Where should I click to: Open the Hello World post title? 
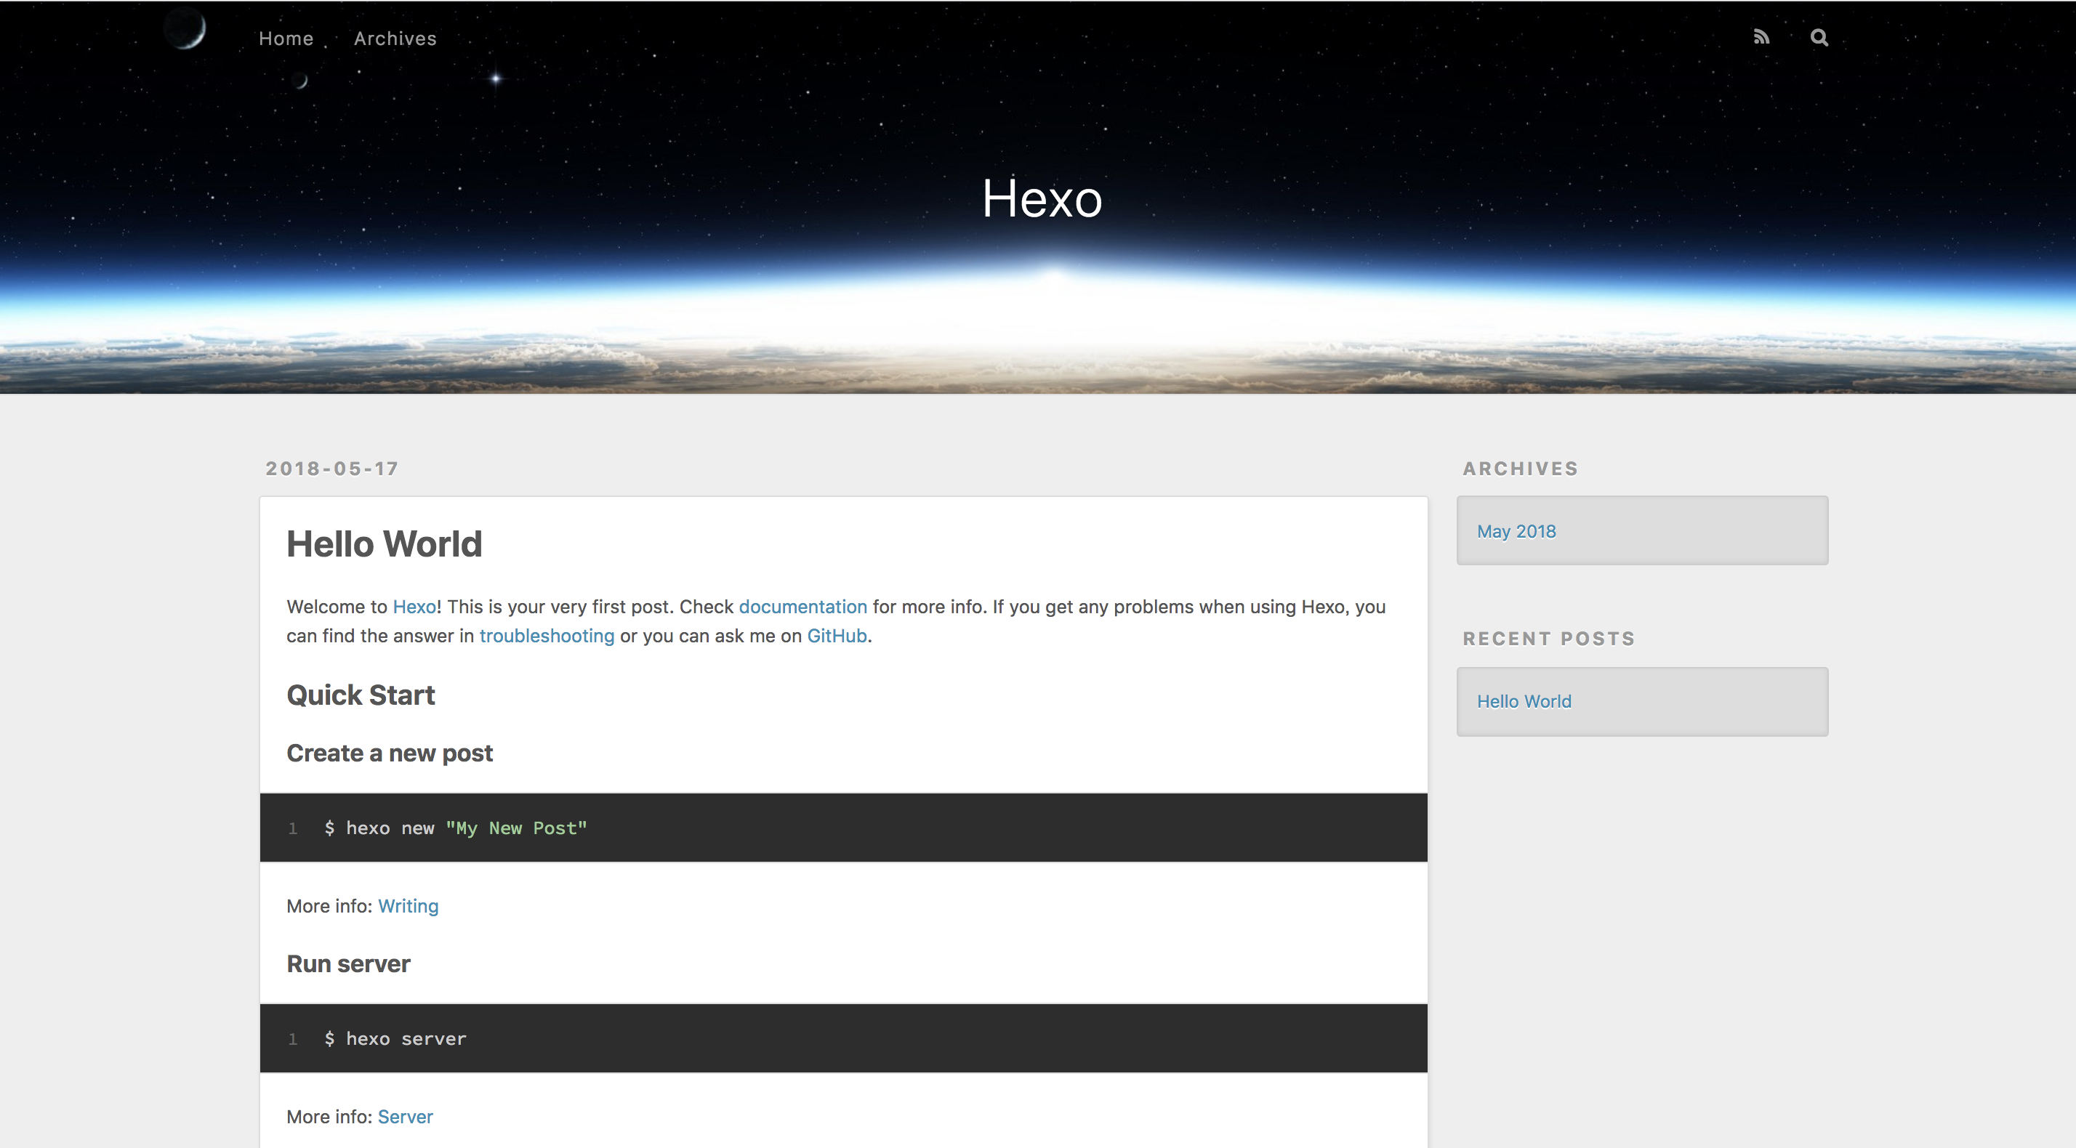[385, 543]
